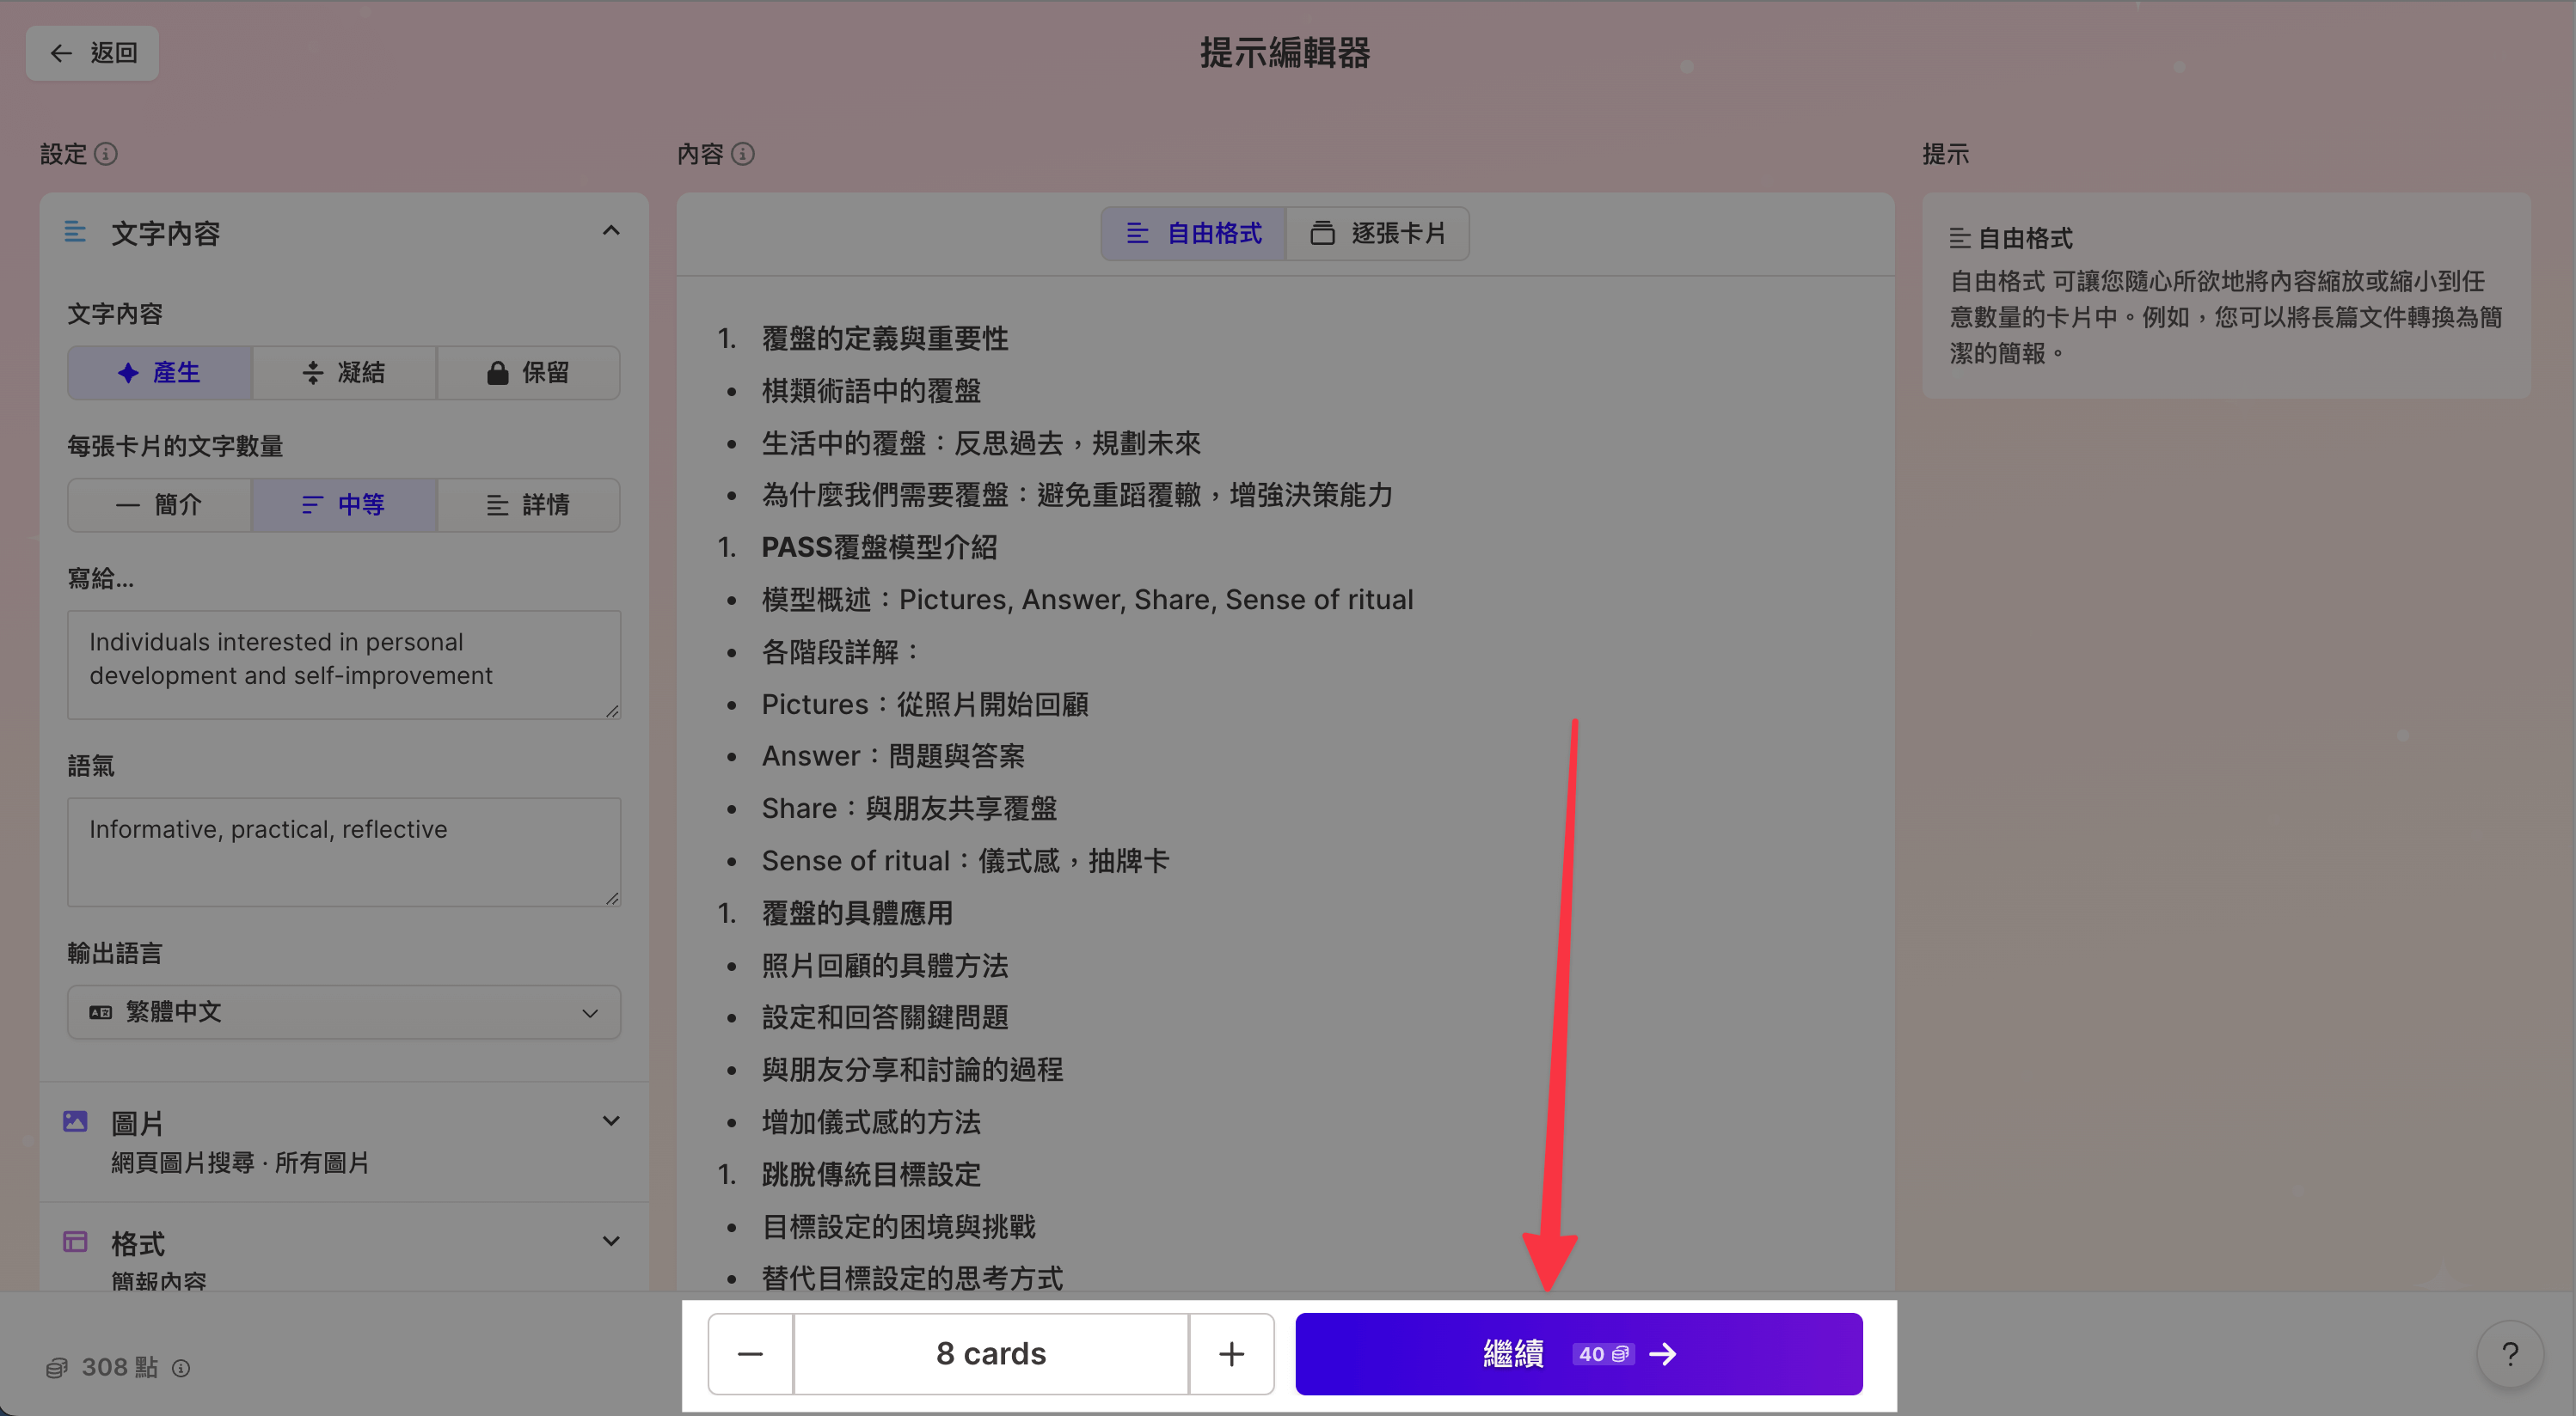Collapse the 文字內容 section
The height and width of the screenshot is (1416, 2576).
[611, 232]
